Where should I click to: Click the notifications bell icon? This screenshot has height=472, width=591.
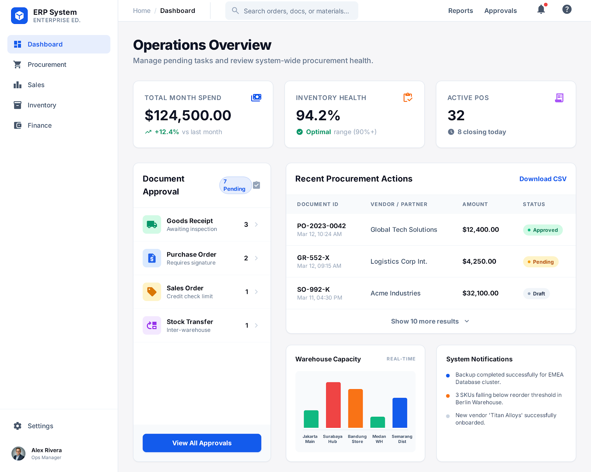pos(541,10)
